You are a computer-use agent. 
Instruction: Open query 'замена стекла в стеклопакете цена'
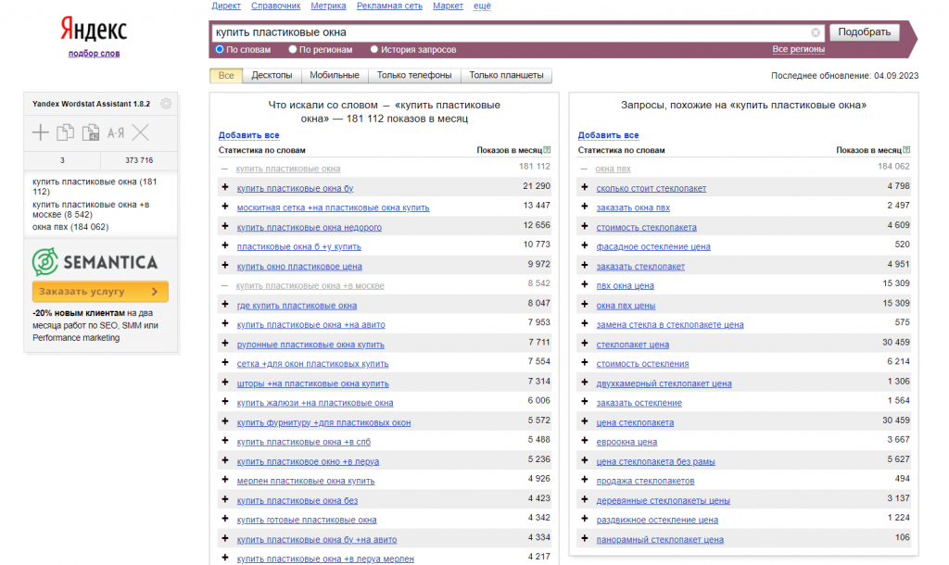click(669, 325)
